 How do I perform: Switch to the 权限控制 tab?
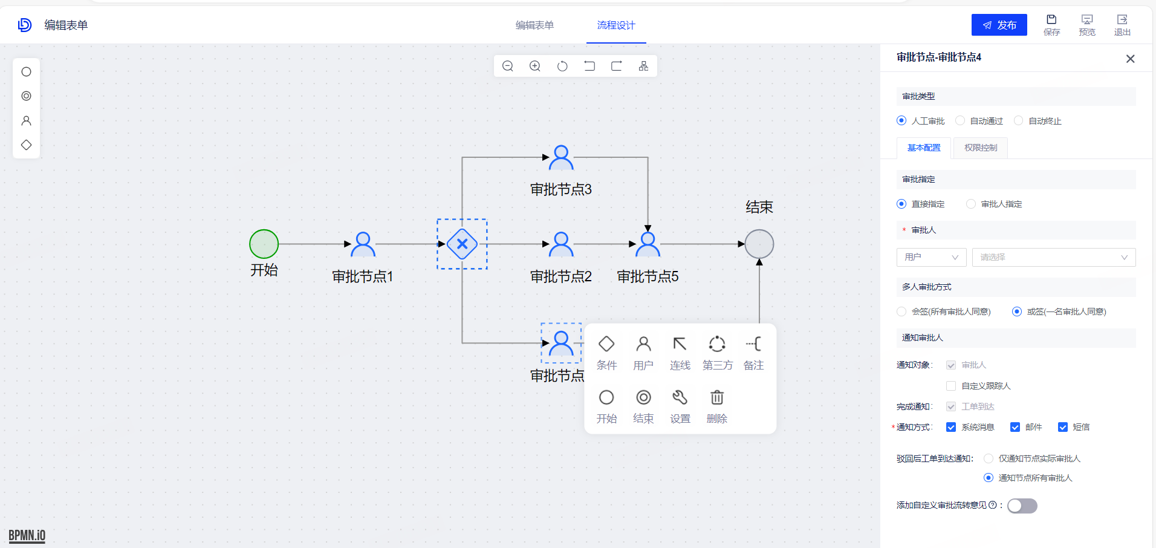(980, 148)
